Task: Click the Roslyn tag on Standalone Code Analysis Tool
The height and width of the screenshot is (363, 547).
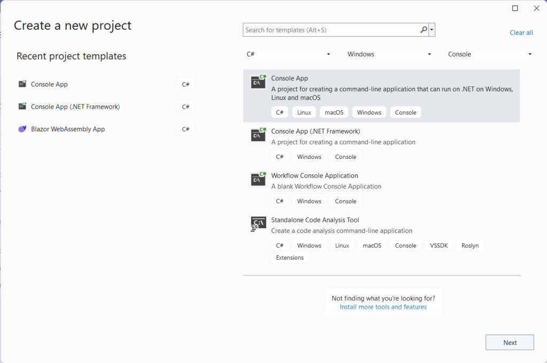Action: point(470,245)
